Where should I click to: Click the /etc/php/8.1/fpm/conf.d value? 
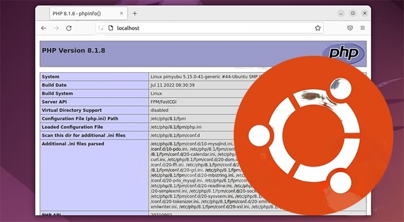click(175, 135)
